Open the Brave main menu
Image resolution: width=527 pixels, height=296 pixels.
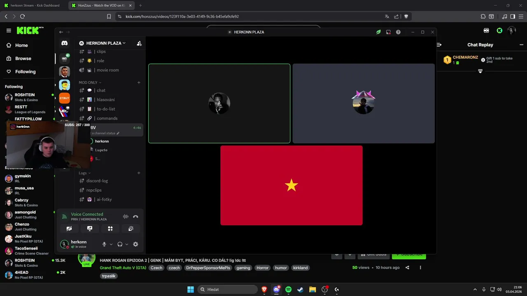pos(520,16)
